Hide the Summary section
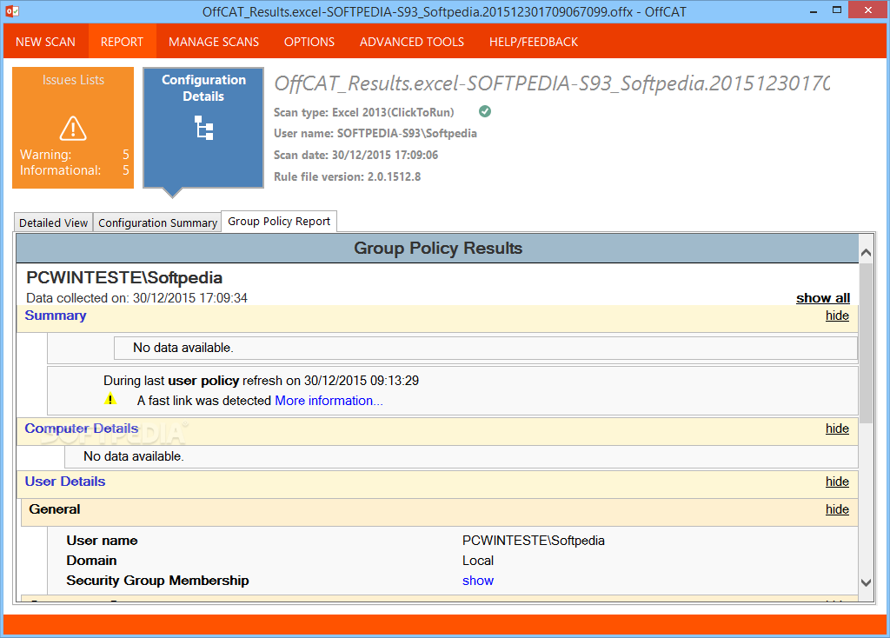The image size is (890, 638). pyautogui.click(x=837, y=316)
